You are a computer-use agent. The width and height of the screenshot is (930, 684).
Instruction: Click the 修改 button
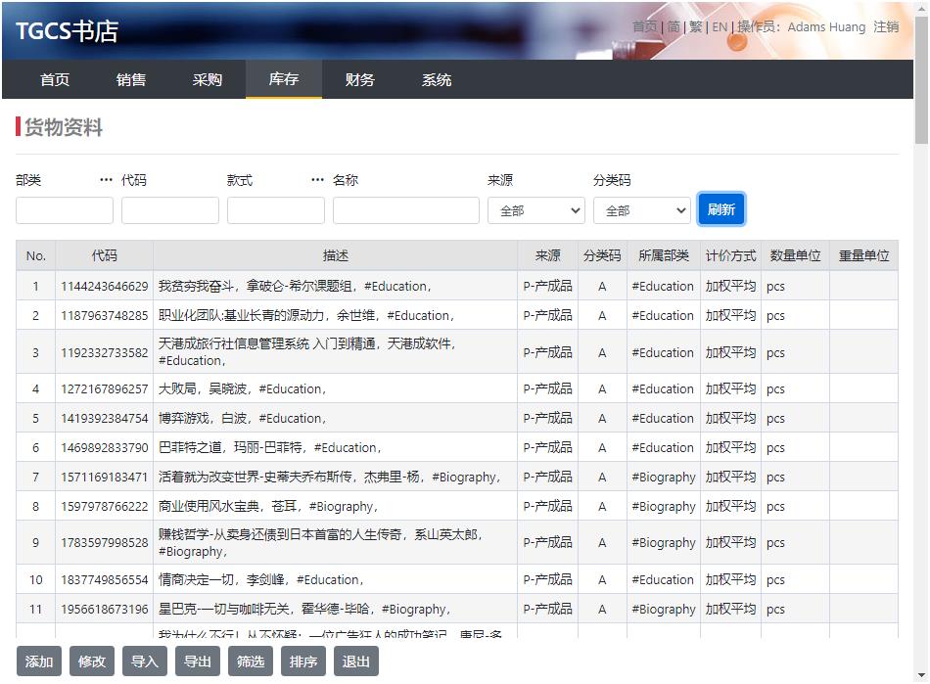(x=92, y=661)
